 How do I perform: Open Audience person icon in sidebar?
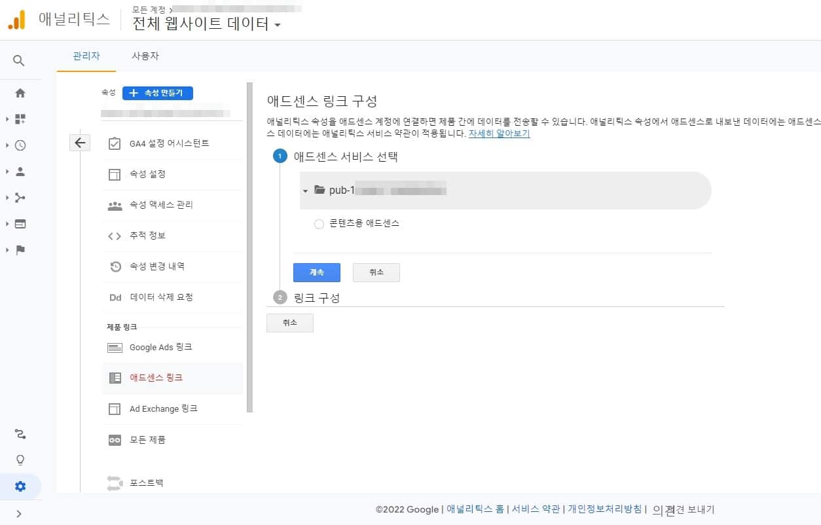pyautogui.click(x=20, y=172)
